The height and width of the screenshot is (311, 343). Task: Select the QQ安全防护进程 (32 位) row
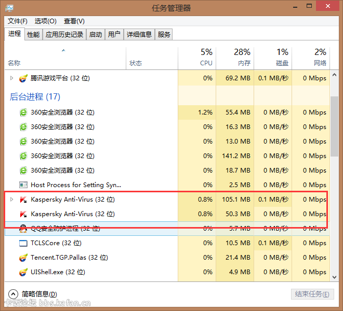coord(167,229)
